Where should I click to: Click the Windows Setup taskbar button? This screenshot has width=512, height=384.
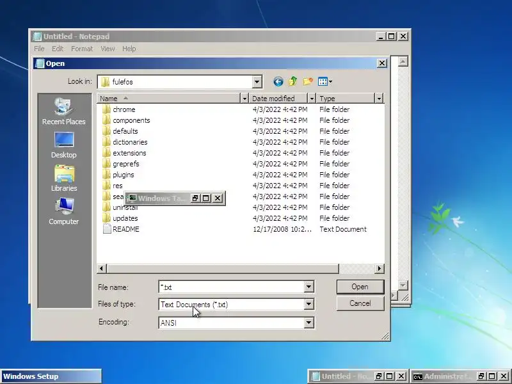tap(51, 376)
